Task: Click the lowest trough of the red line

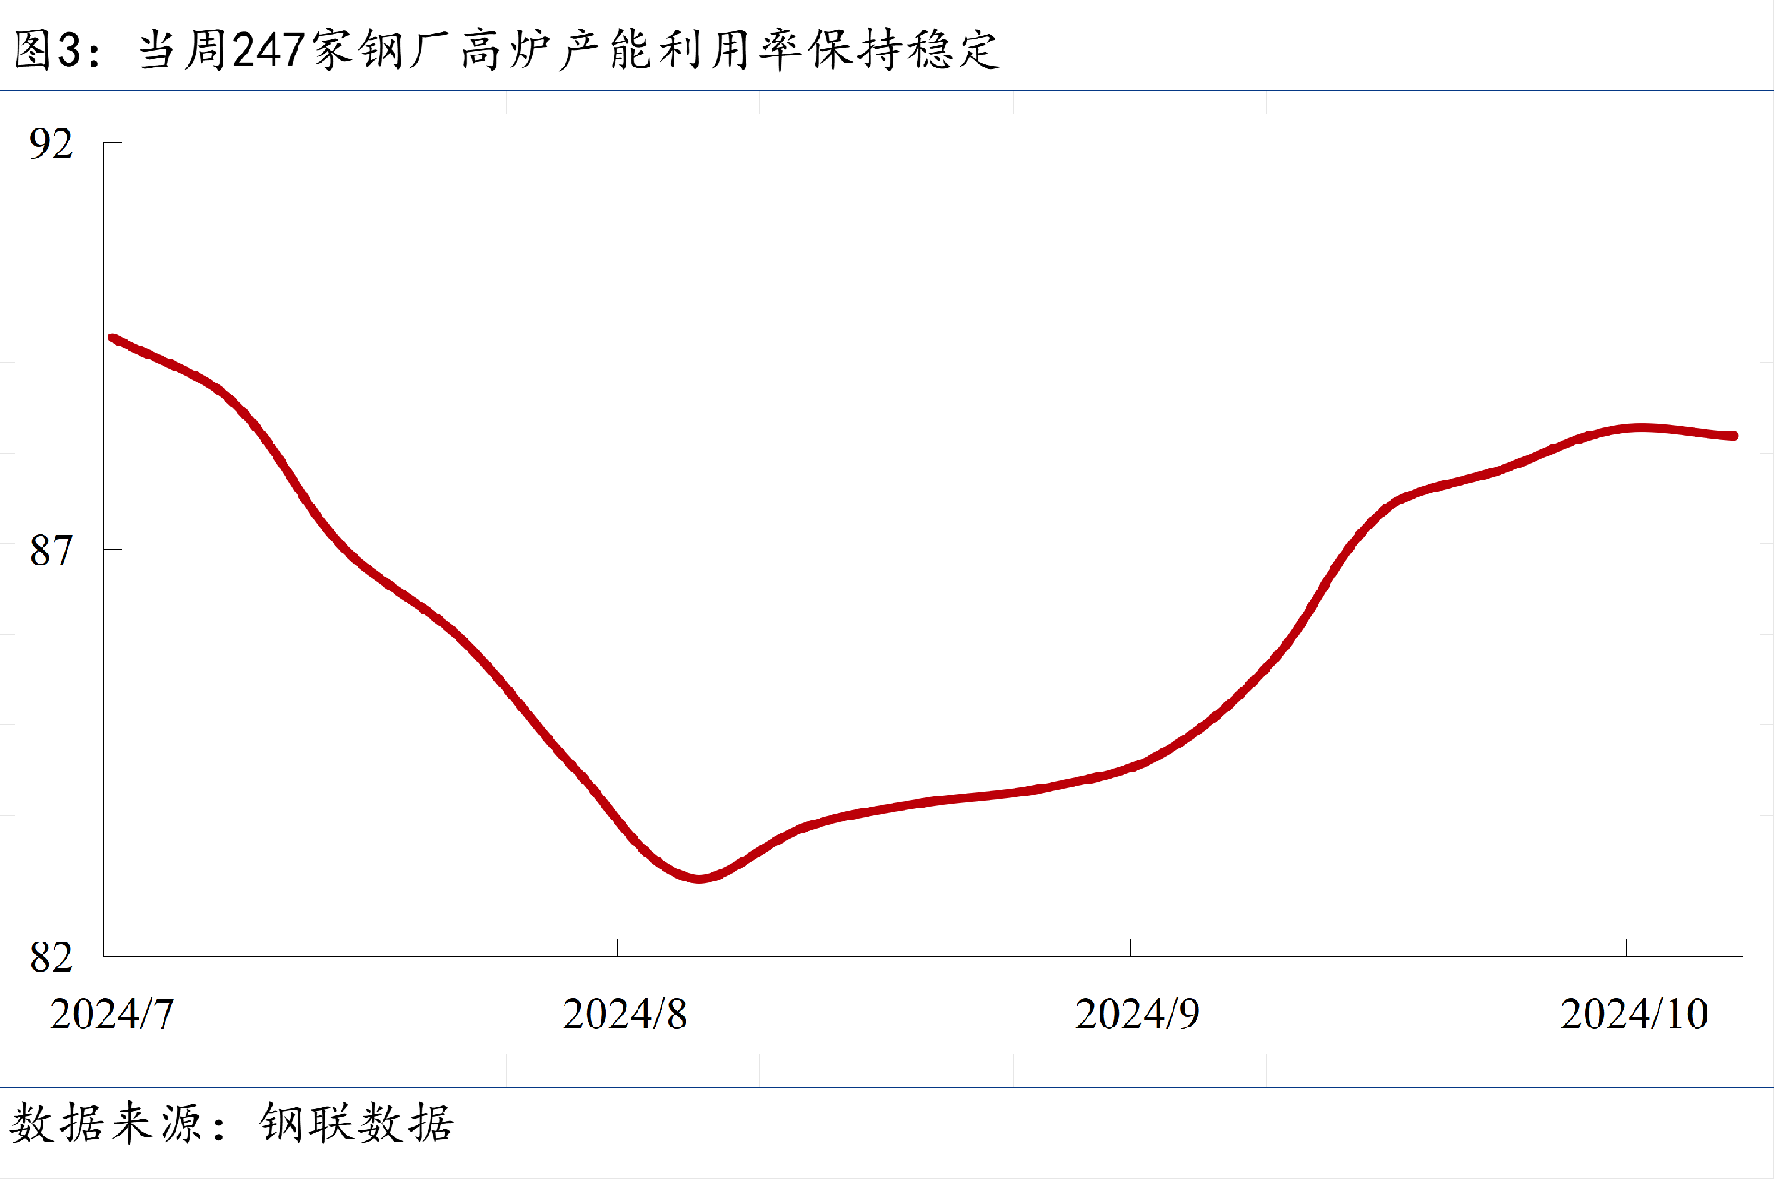Action: tap(699, 878)
